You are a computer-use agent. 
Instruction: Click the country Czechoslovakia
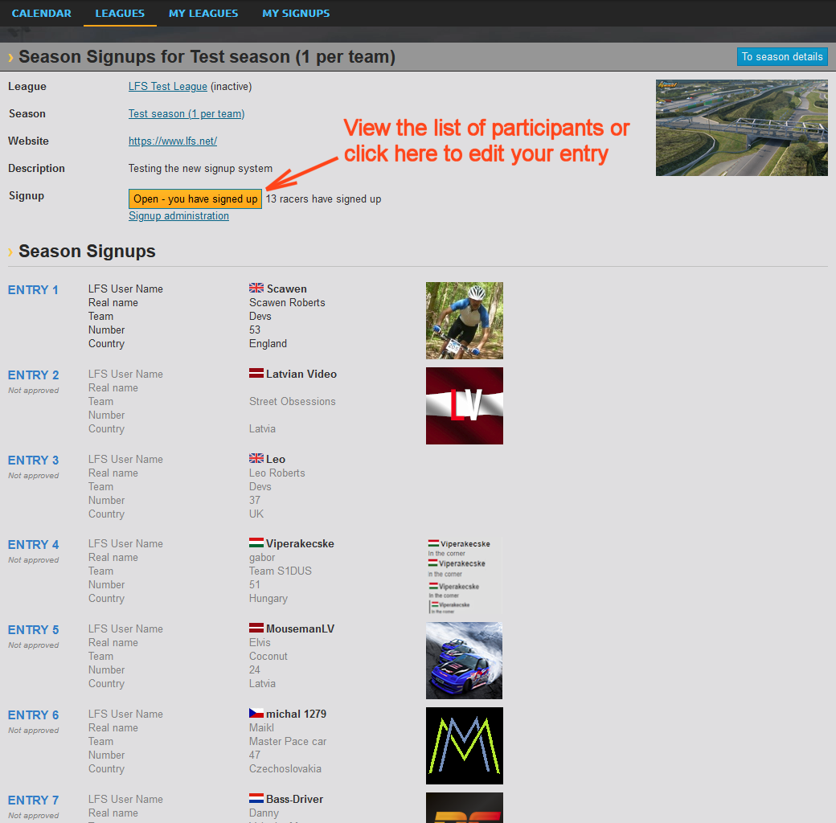point(285,769)
